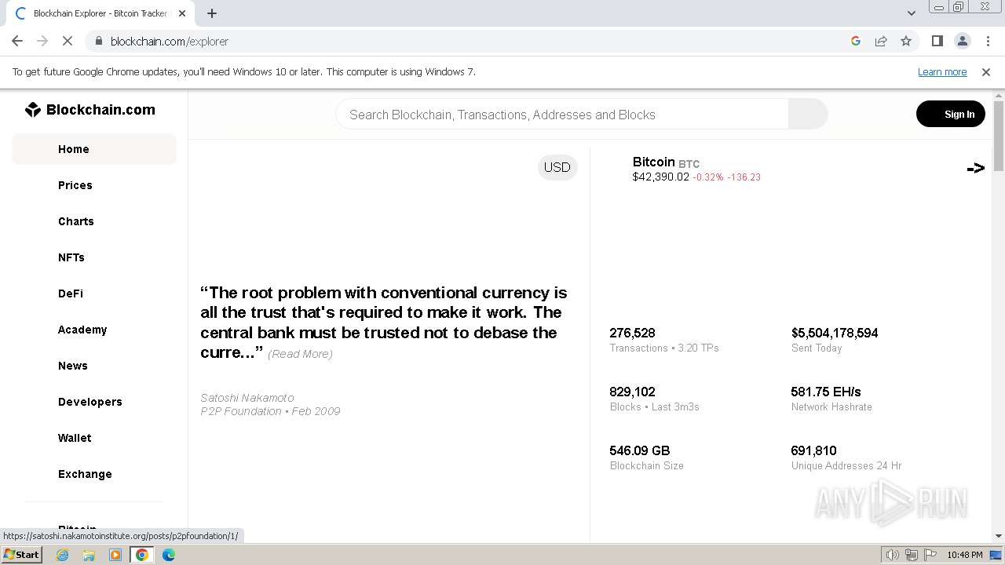Click the search submit button

pyautogui.click(x=808, y=115)
